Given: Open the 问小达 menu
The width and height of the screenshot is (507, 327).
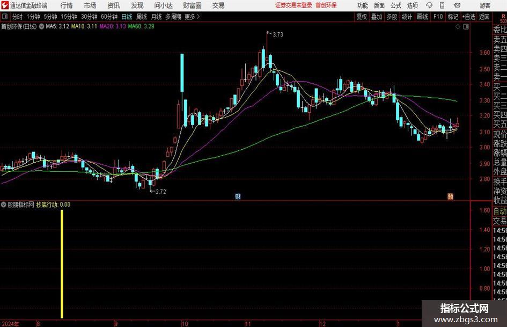Looking at the screenshot, I should tap(163, 5).
